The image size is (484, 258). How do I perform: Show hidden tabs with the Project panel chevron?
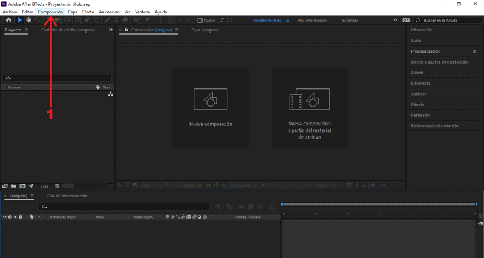coord(110,30)
